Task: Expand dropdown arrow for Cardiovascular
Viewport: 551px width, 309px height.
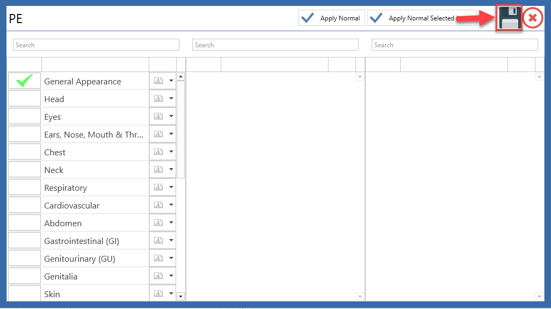Action: pos(171,205)
